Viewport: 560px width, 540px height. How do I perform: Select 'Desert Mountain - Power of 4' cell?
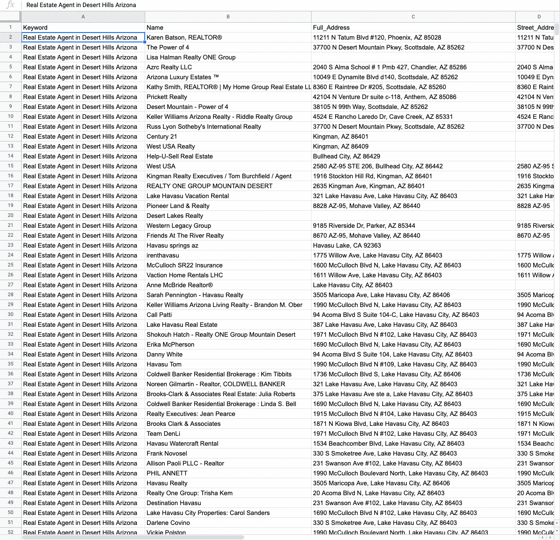coord(228,107)
